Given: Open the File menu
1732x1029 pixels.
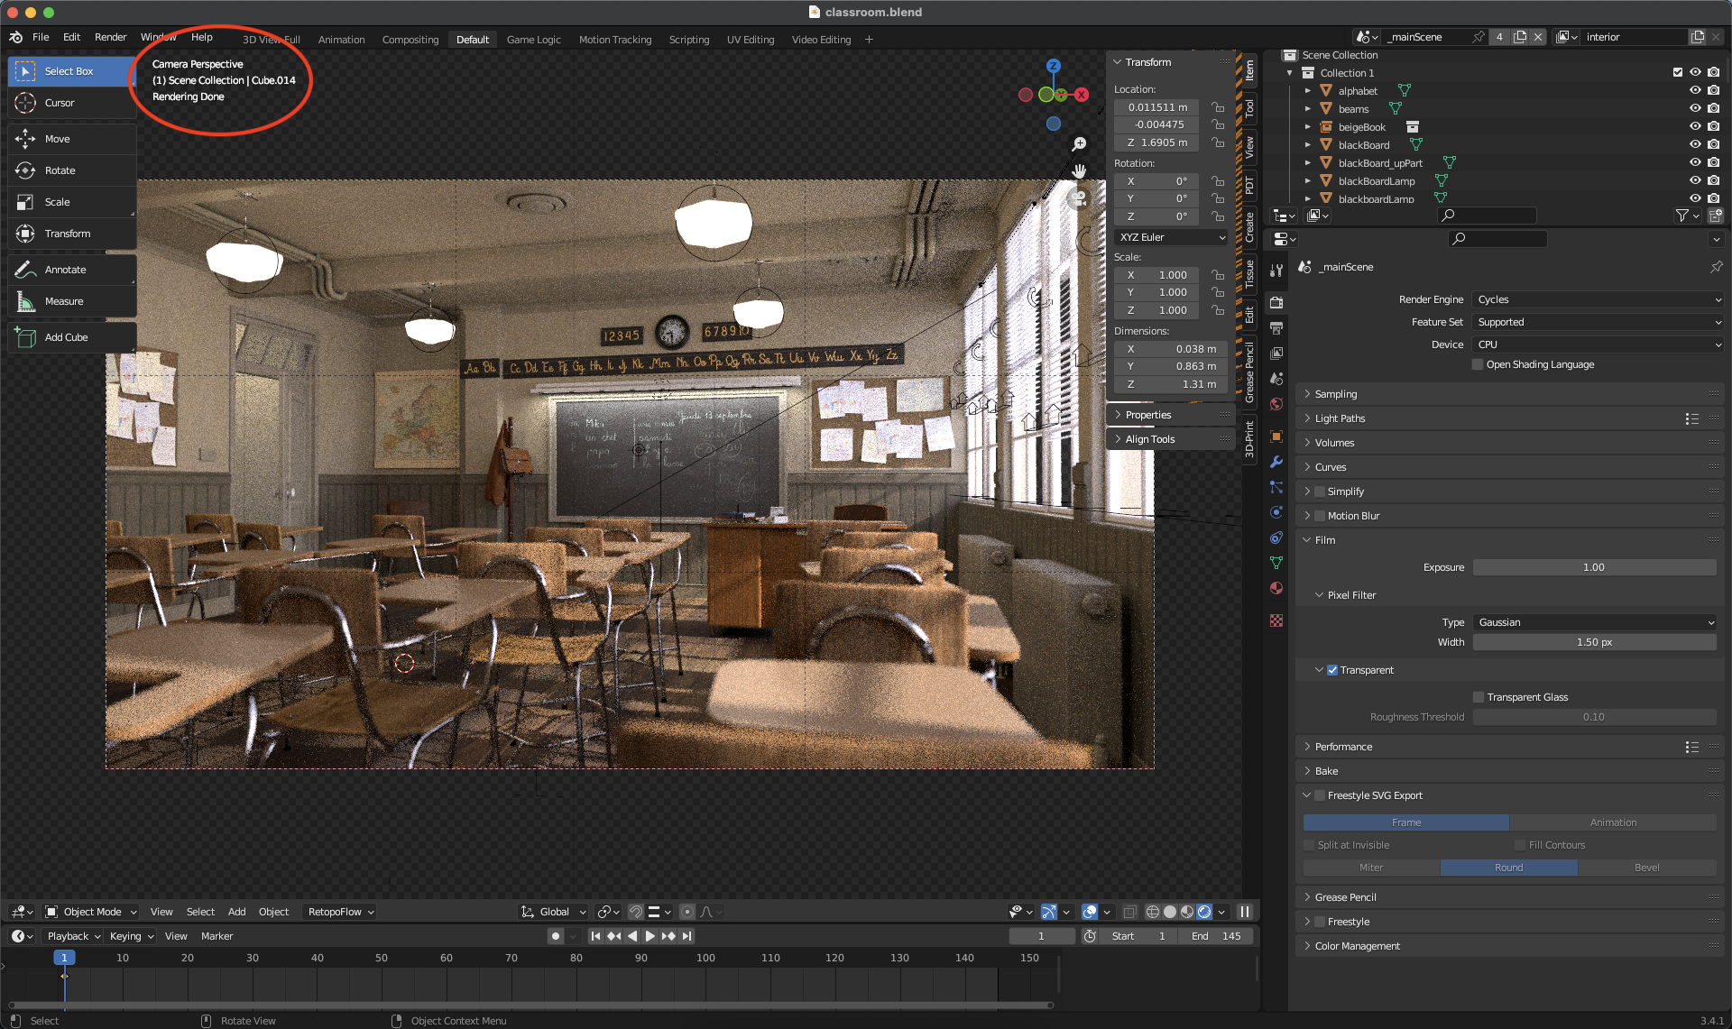Looking at the screenshot, I should (x=41, y=37).
